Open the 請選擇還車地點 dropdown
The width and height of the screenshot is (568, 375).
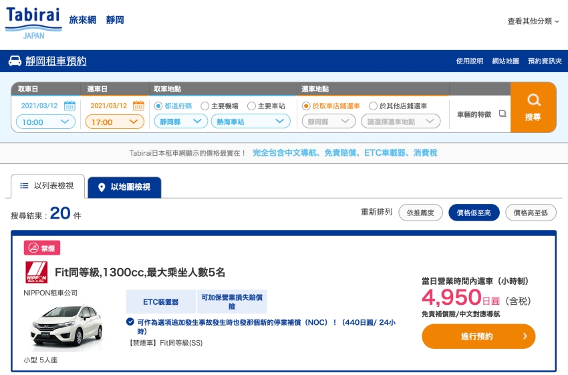(x=401, y=121)
